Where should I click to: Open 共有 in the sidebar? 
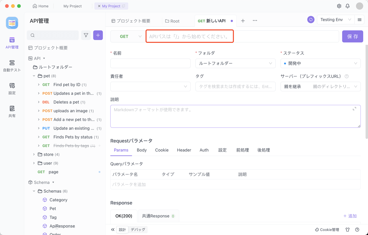pos(12,112)
